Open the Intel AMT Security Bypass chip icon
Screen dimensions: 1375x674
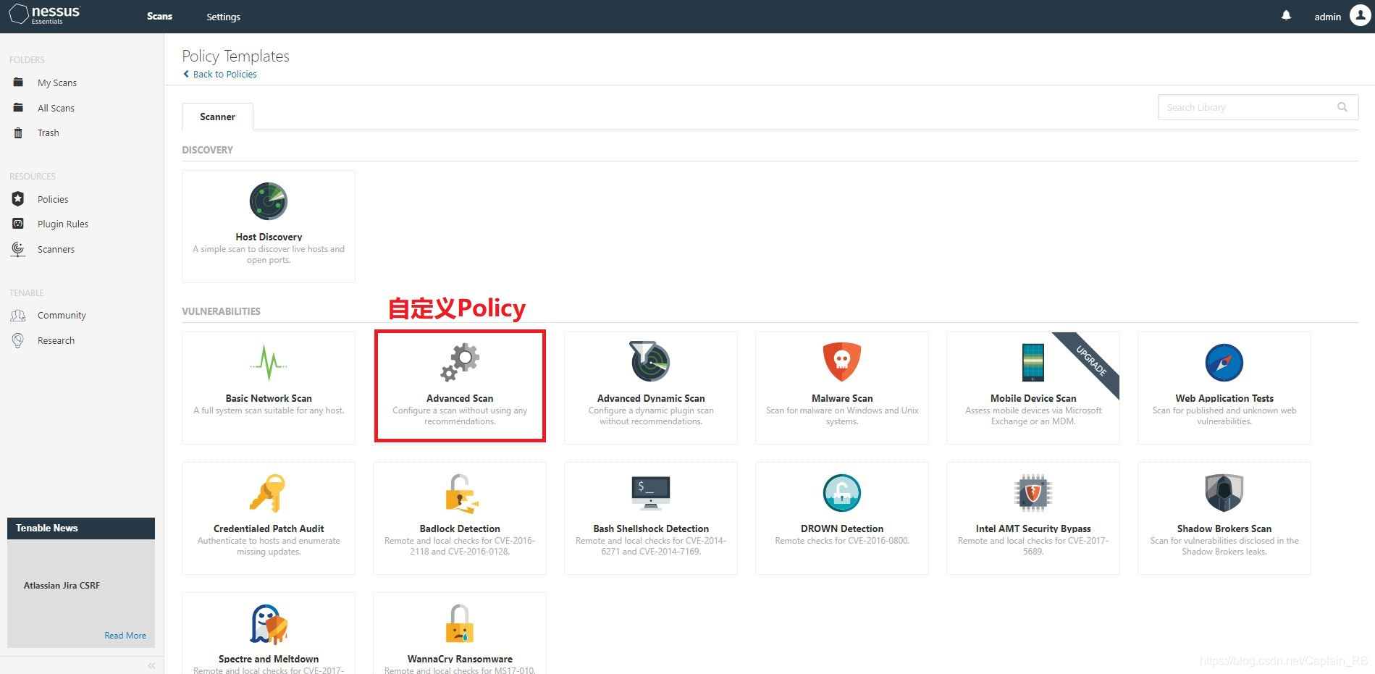[1033, 493]
